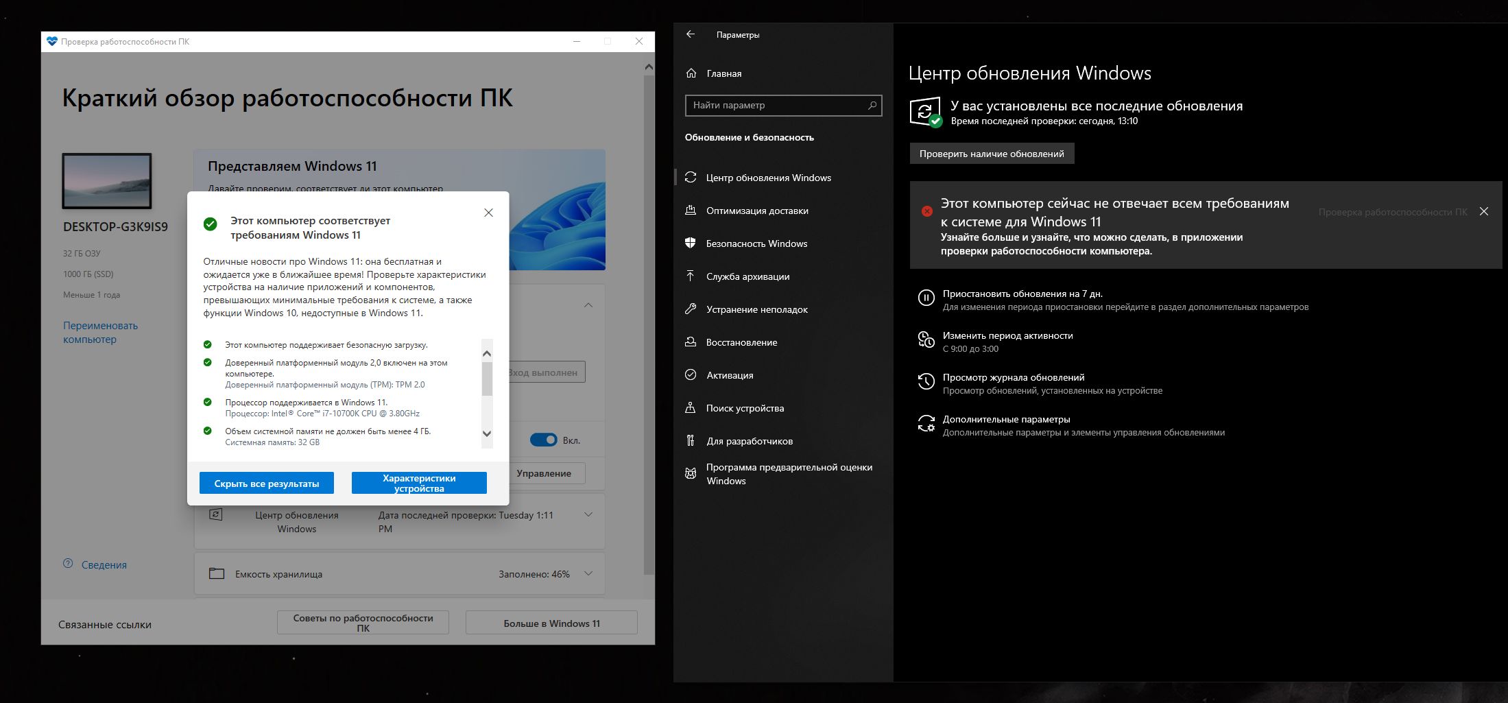Click the PC Health Check heart icon in title bar

click(x=52, y=41)
